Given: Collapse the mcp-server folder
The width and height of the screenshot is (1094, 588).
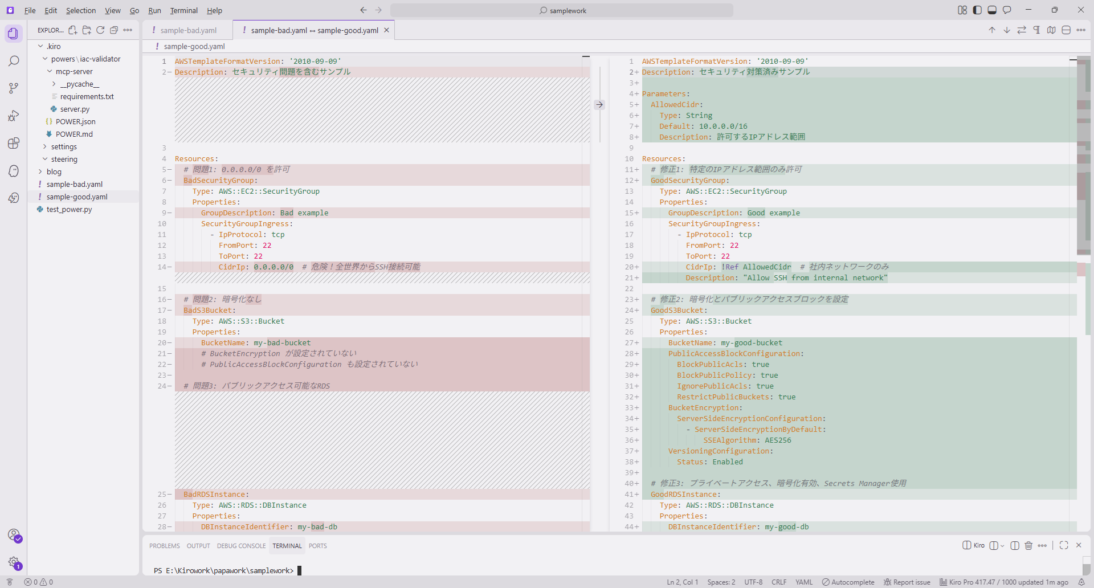Looking at the screenshot, I should [50, 71].
